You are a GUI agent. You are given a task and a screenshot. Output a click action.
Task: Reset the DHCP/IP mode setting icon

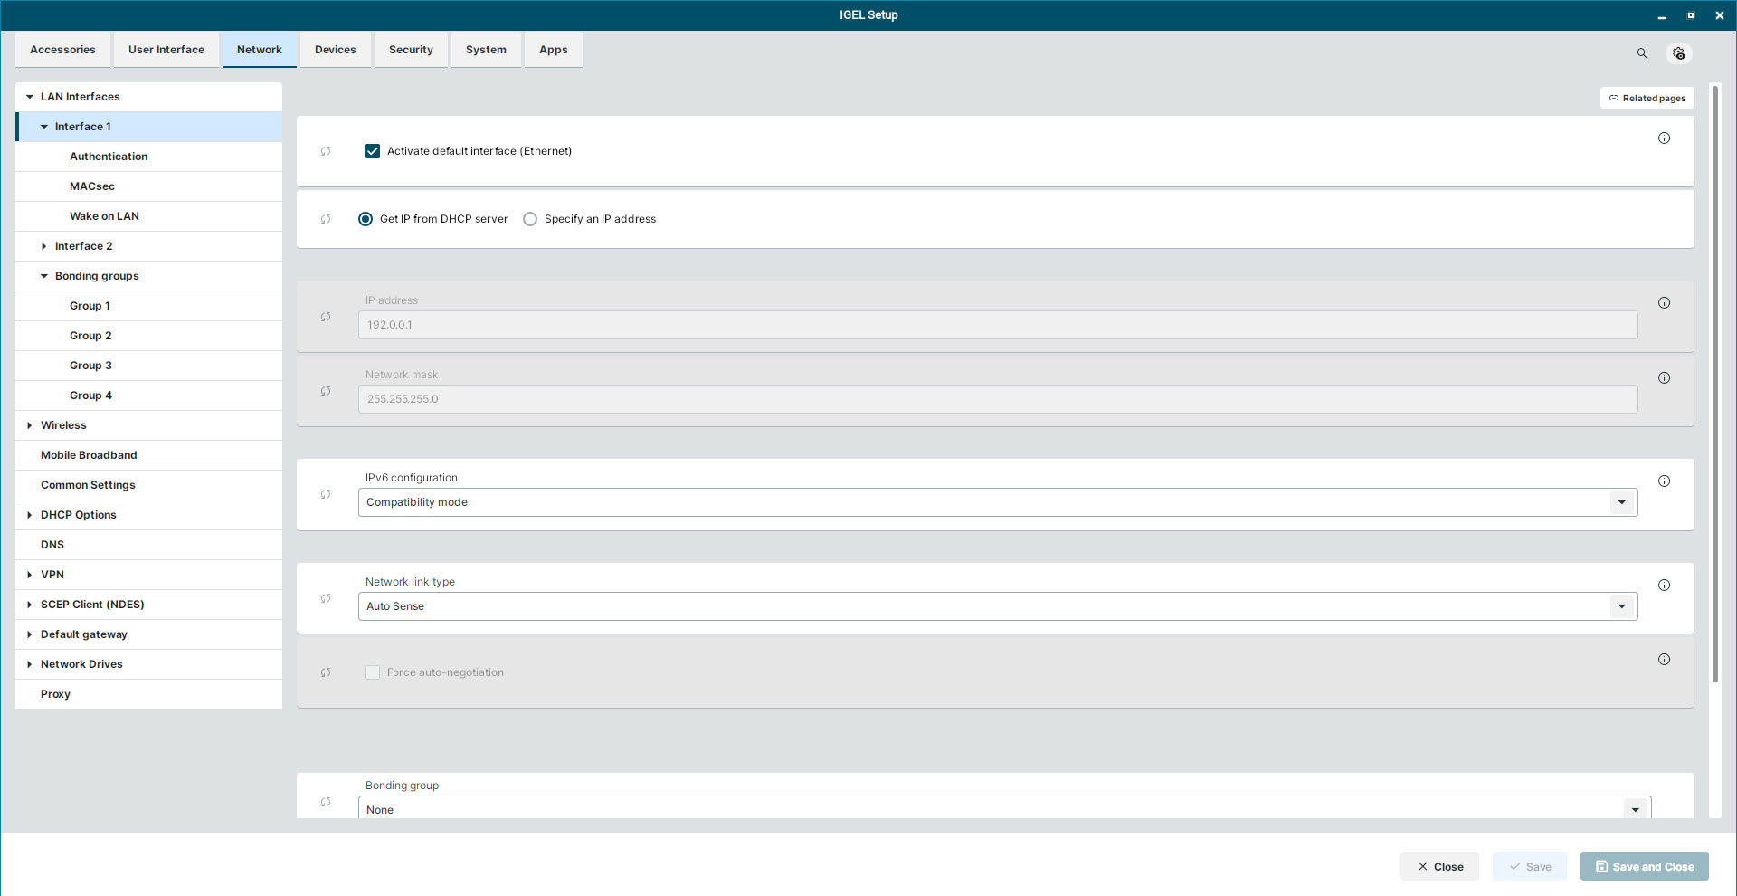(x=326, y=219)
